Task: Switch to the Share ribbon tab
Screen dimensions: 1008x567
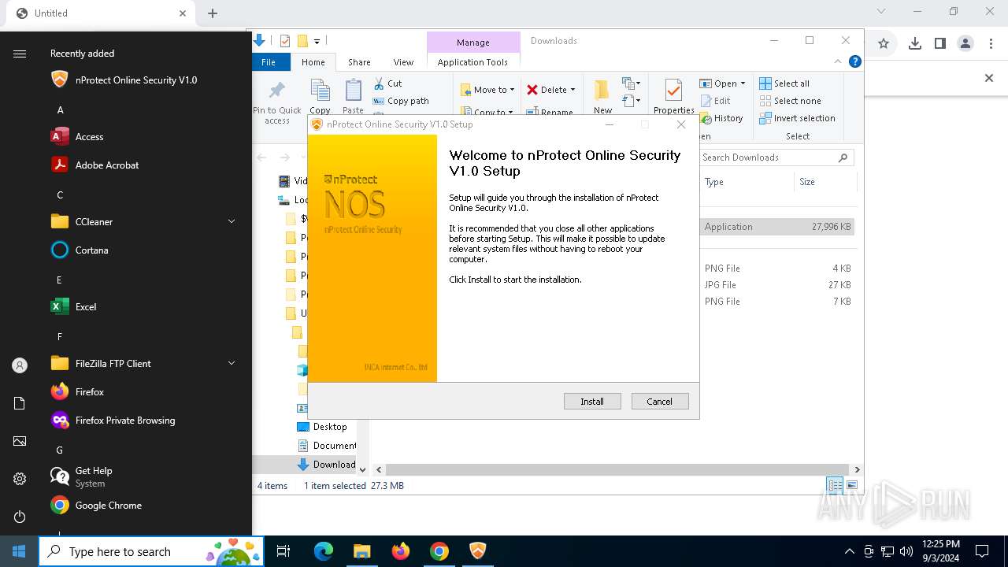Action: tap(359, 62)
